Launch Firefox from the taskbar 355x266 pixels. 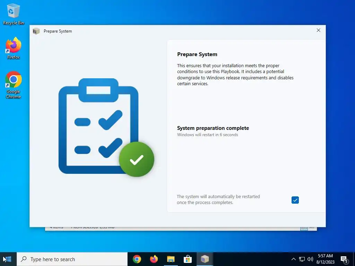pyautogui.click(x=154, y=259)
